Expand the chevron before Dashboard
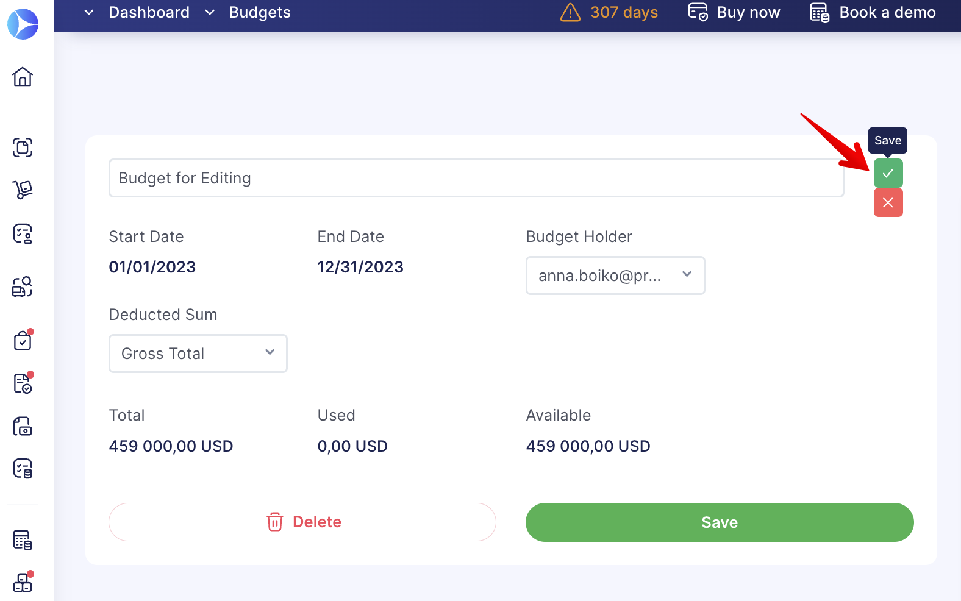The width and height of the screenshot is (961, 601). (89, 12)
